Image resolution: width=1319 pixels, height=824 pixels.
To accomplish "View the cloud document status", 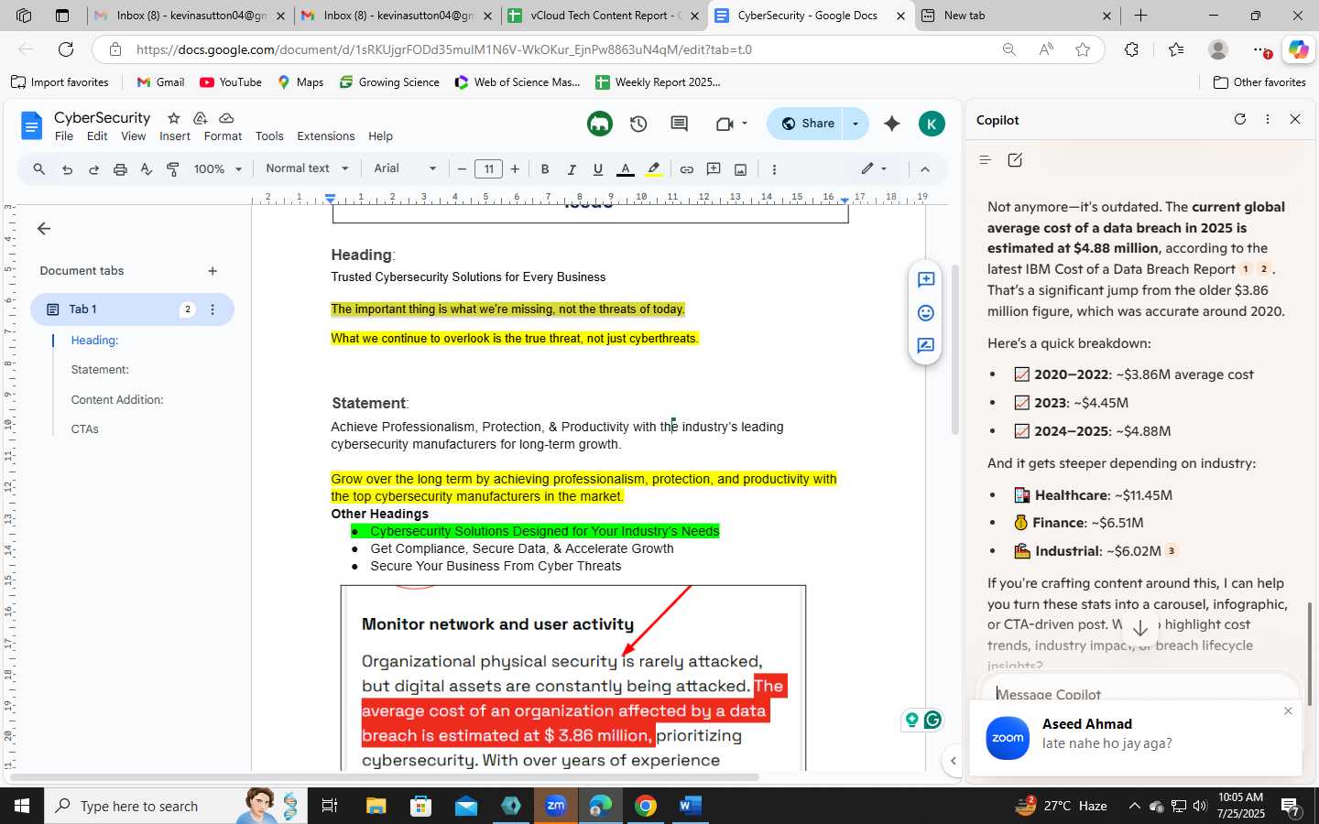I will 226,118.
